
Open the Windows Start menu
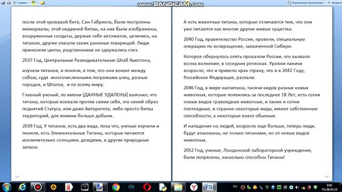coord(6,187)
